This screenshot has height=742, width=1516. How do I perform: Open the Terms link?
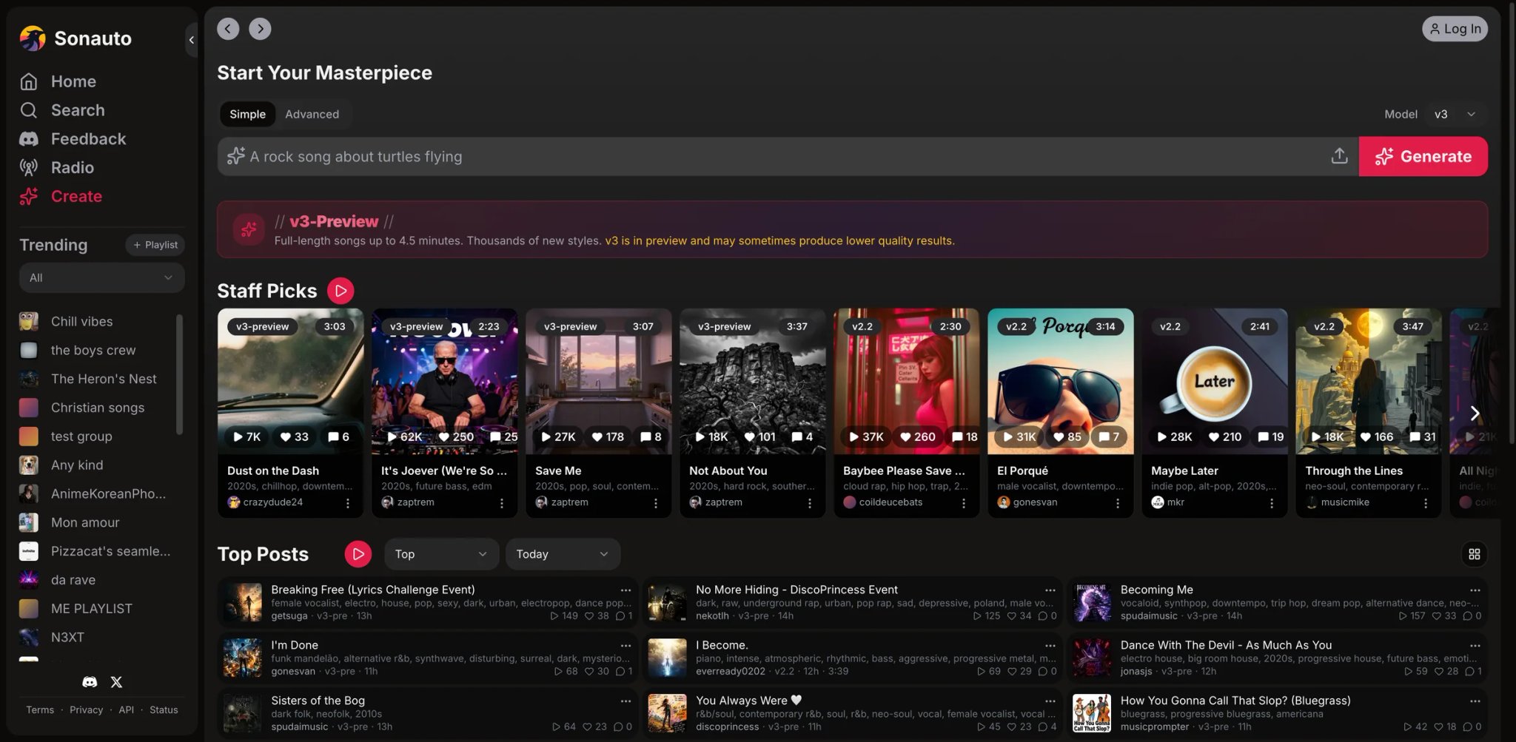tap(40, 710)
